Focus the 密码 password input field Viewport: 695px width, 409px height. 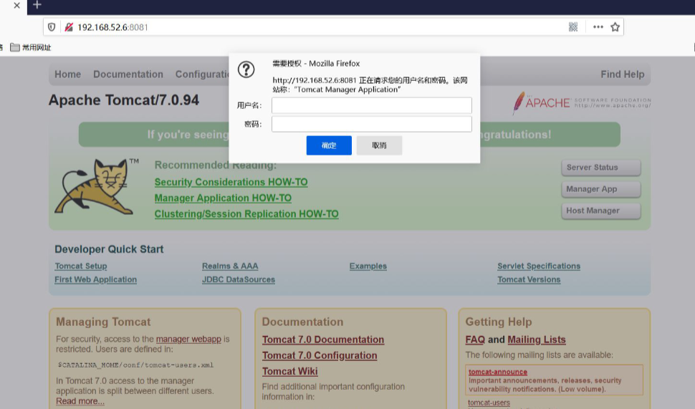(x=371, y=125)
